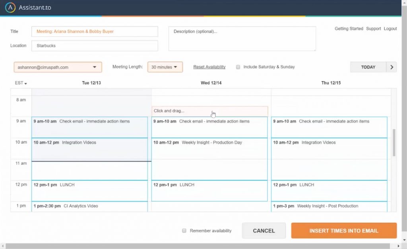Go to next days with arrow button
This screenshot has height=249, width=407.
391,67
